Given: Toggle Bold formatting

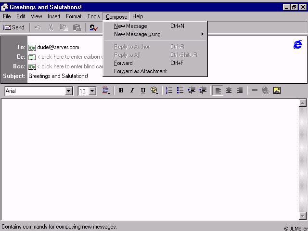Looking at the screenshot, I should pyautogui.click(x=121, y=90).
